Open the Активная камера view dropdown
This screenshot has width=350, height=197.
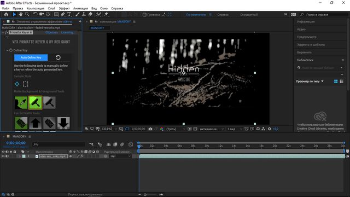tap(212, 129)
